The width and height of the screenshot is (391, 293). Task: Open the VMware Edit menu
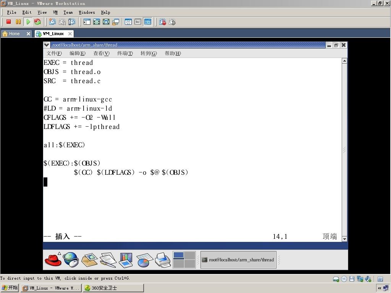27,12
